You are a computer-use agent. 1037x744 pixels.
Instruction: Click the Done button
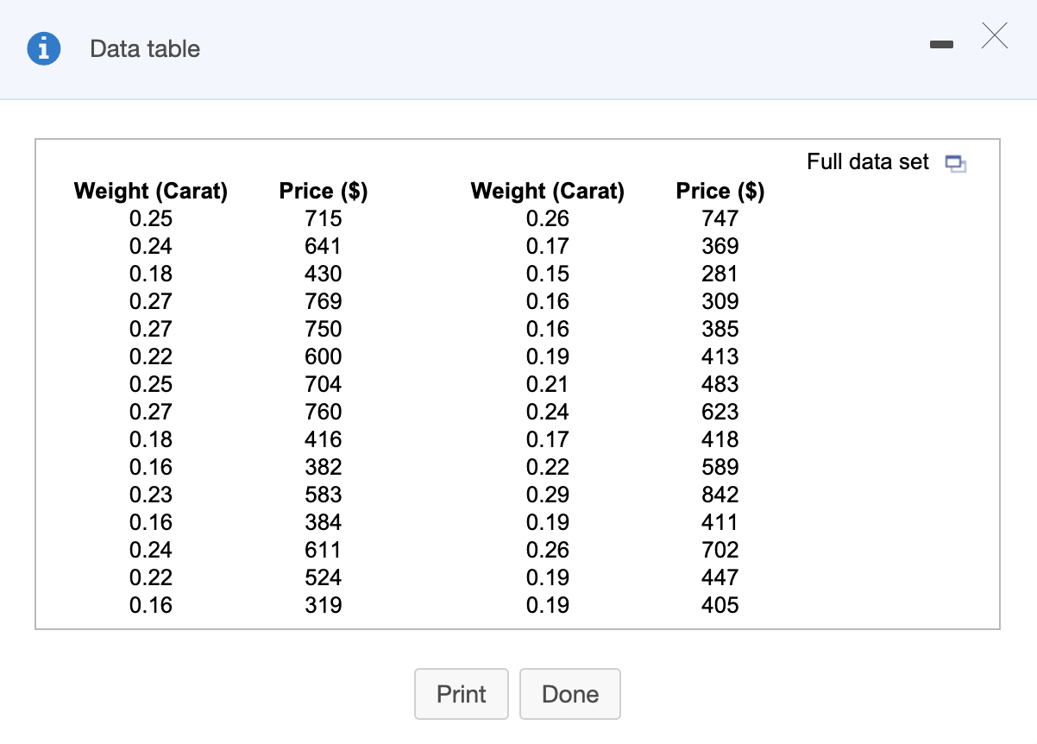pos(569,694)
